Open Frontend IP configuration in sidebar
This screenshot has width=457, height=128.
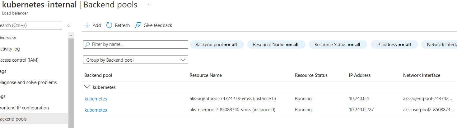tap(25, 108)
